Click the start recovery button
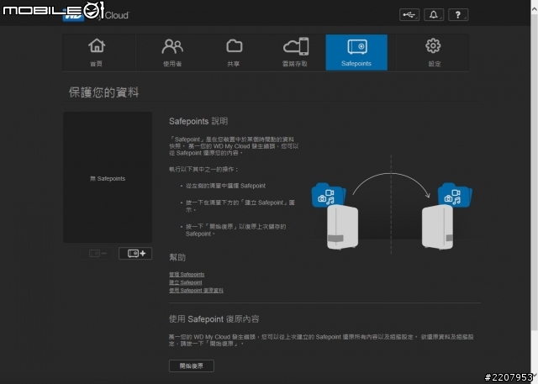 [192, 366]
